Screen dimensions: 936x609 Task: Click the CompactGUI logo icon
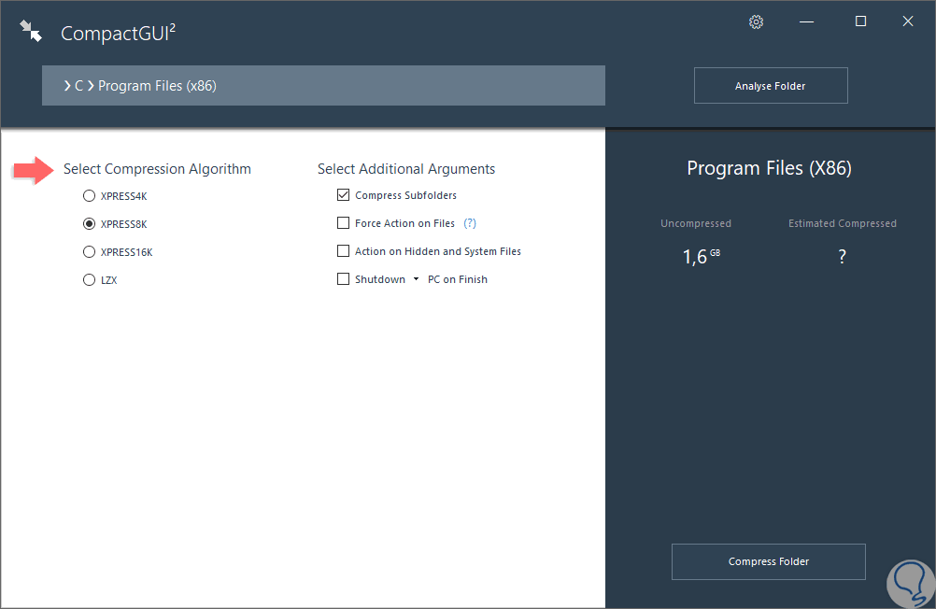tap(31, 31)
